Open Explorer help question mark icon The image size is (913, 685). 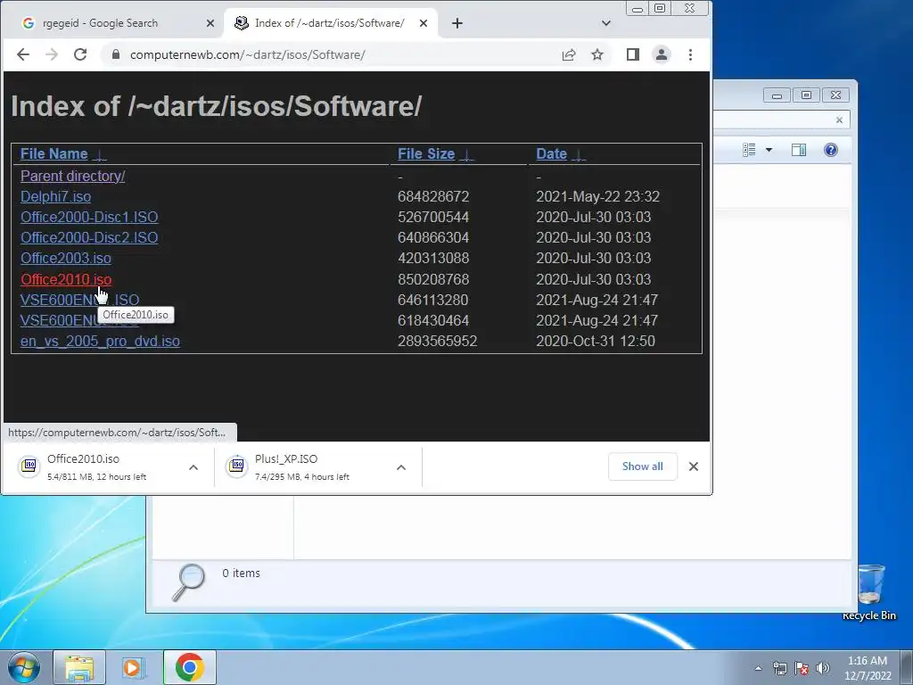pos(831,150)
